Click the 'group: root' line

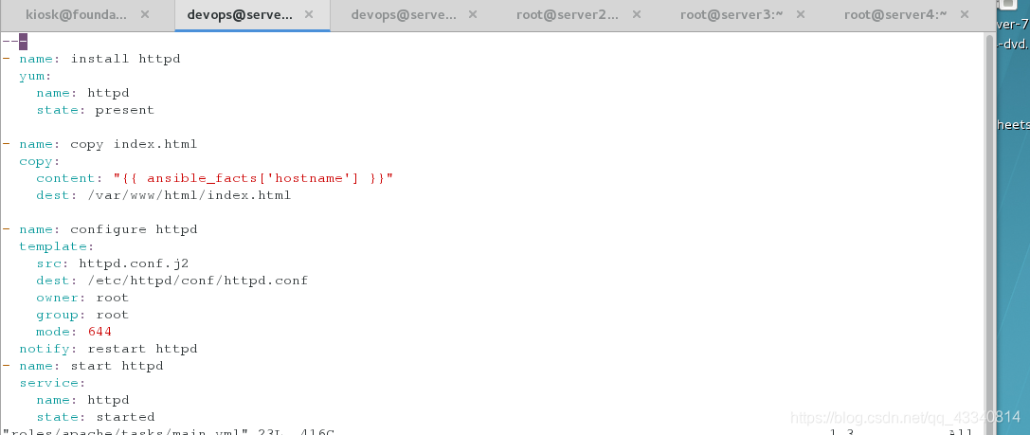click(82, 315)
